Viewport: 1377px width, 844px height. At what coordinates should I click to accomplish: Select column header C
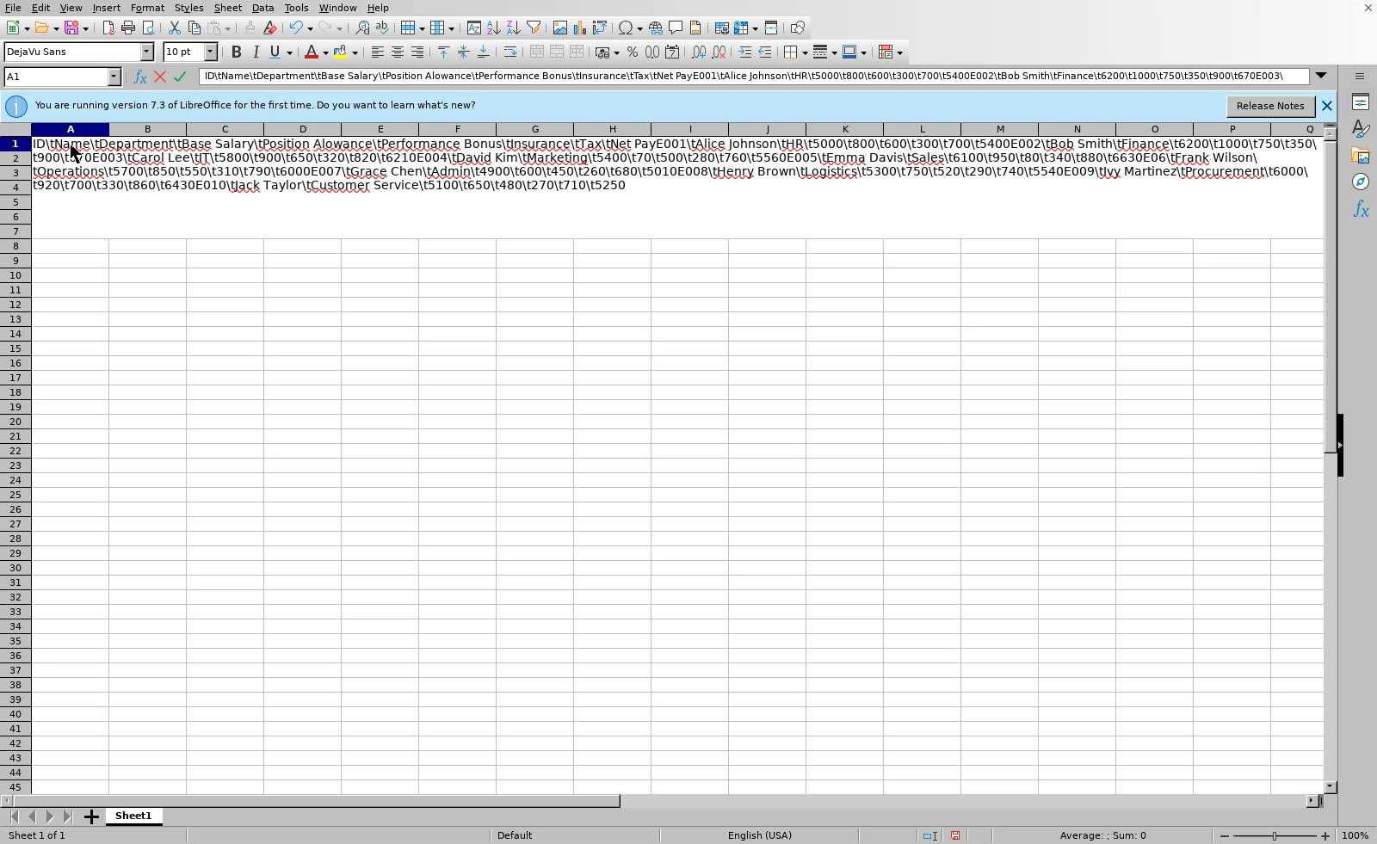[x=225, y=129]
